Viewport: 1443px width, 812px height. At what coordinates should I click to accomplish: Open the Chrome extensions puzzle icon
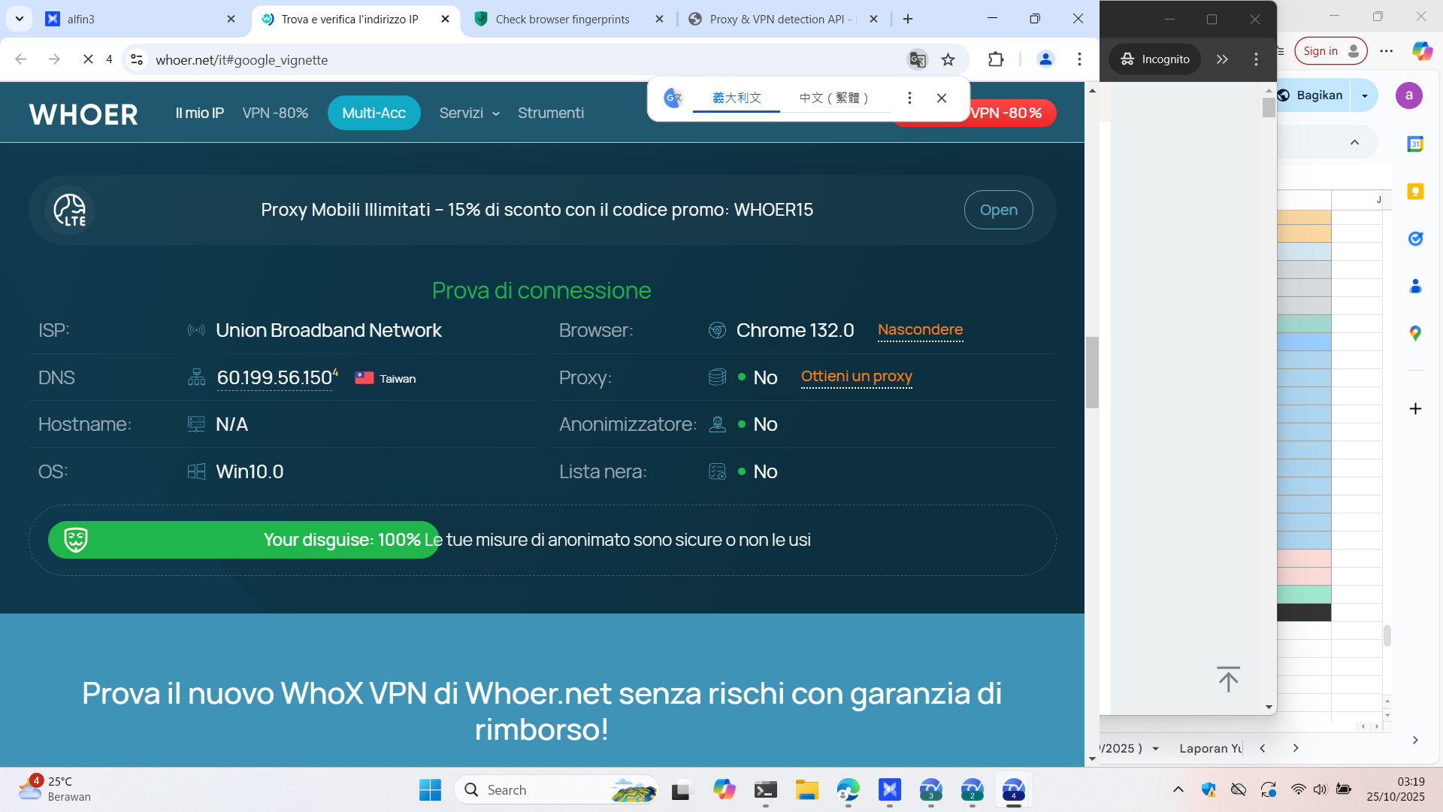pyautogui.click(x=996, y=59)
